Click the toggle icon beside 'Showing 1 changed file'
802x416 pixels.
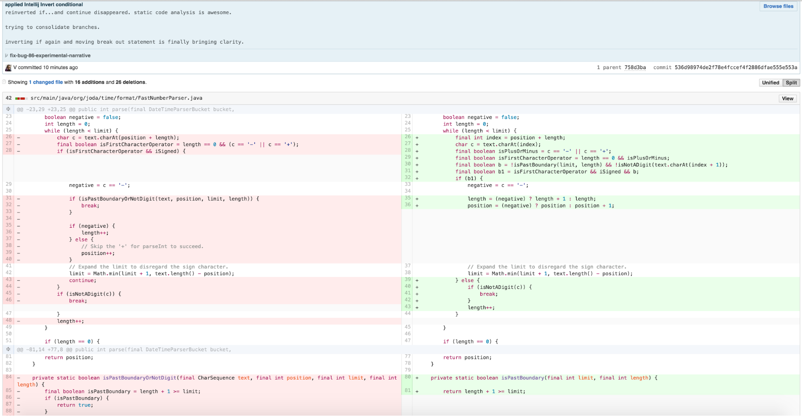(4, 82)
